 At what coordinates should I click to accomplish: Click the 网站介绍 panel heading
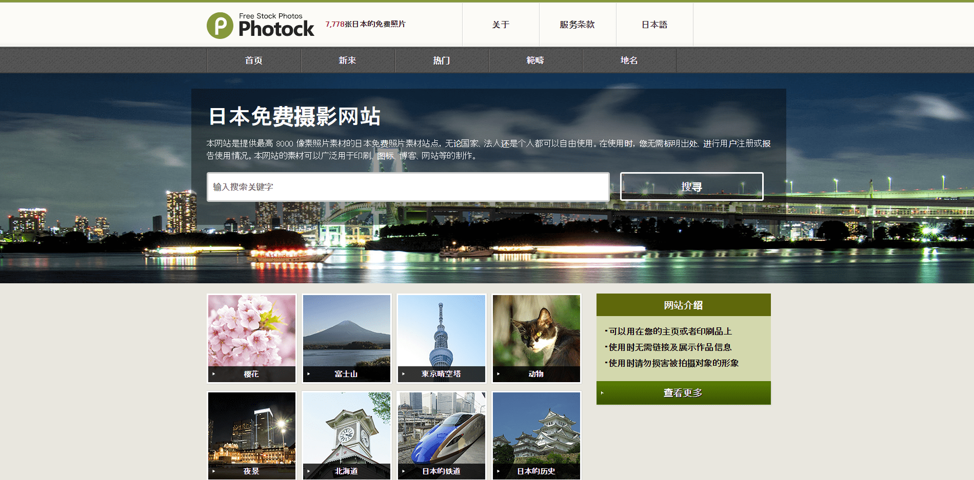tap(684, 305)
